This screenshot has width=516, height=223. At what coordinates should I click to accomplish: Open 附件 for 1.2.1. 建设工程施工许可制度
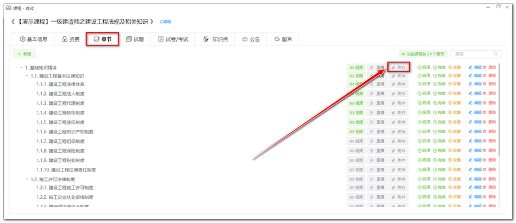(398, 187)
